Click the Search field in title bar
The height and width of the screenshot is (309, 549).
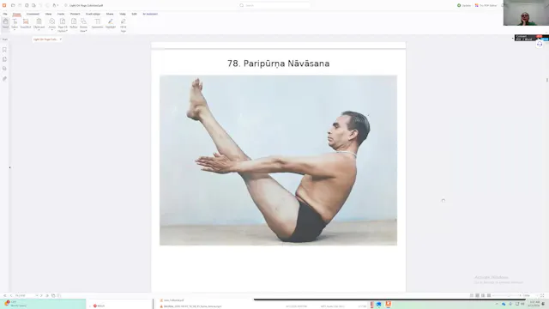coord(274,5)
